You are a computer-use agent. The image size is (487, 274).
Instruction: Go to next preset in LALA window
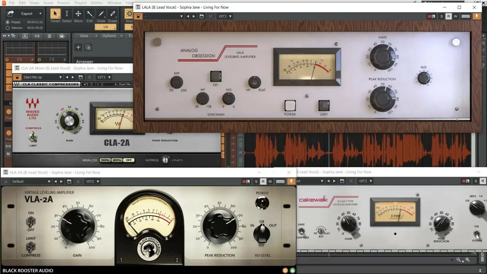pos(194,16)
